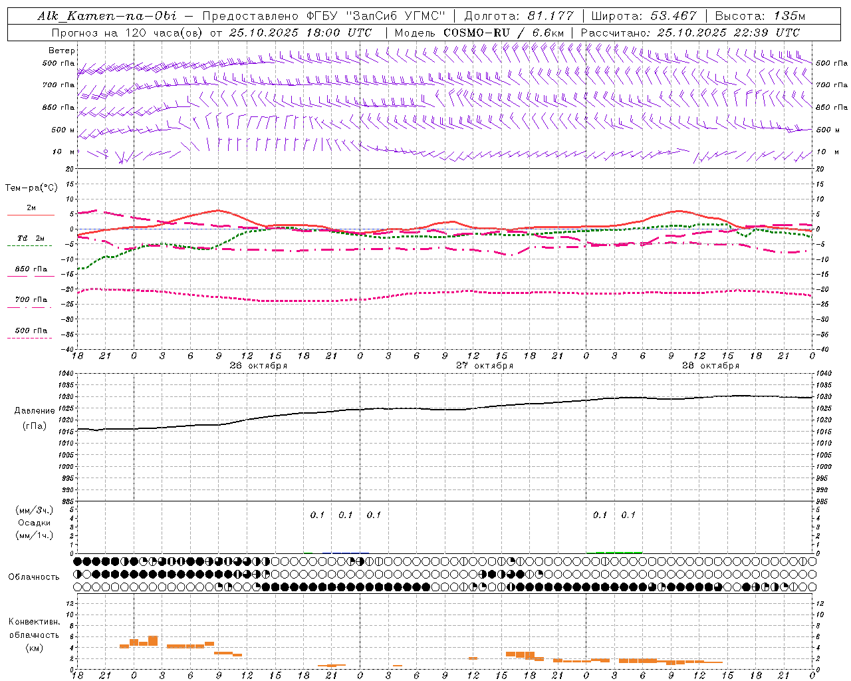The image size is (851, 681).
Task: Click the (км) convective cloud unit label
Action: coord(34,648)
